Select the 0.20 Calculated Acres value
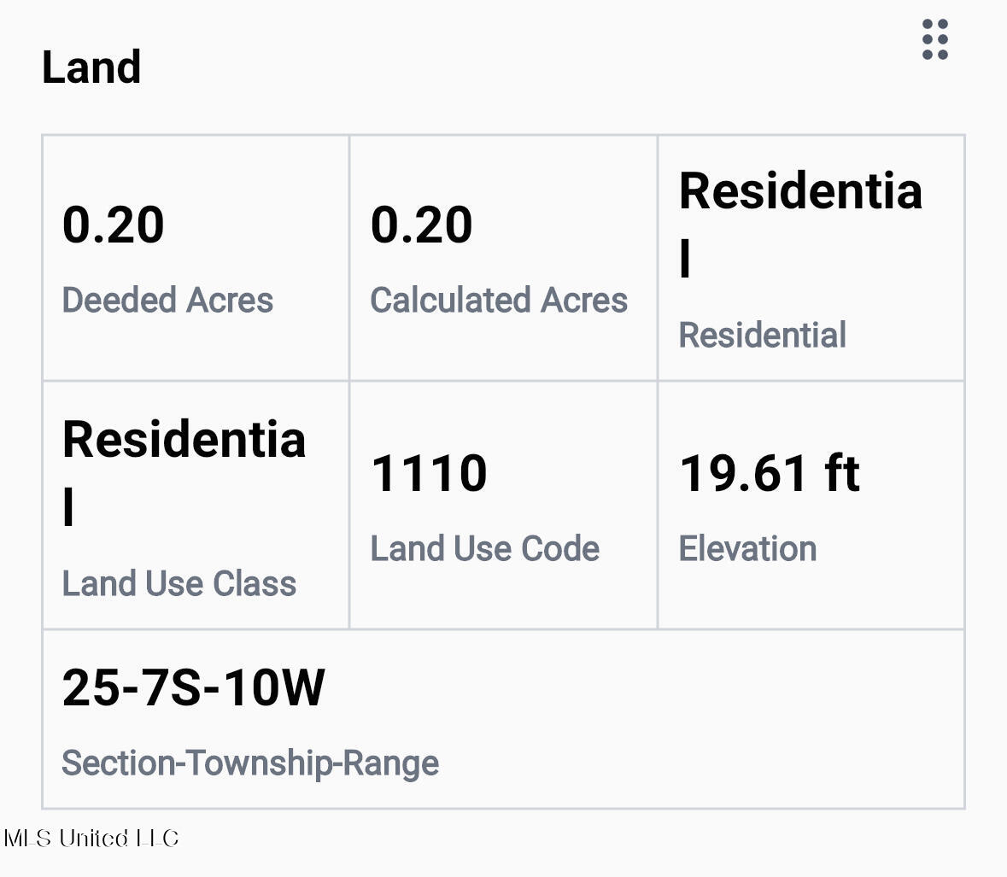Viewport: 1007px width, 877px height. click(x=421, y=225)
